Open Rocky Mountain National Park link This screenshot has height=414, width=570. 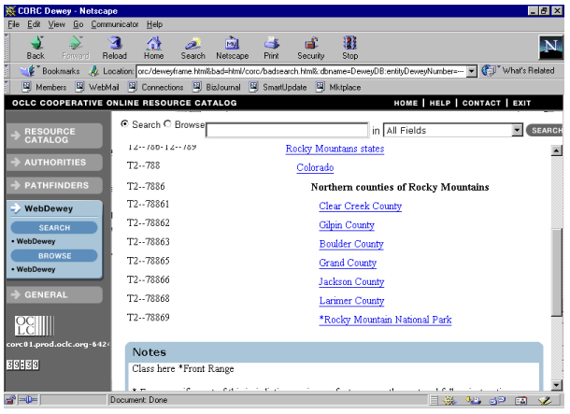[385, 320]
